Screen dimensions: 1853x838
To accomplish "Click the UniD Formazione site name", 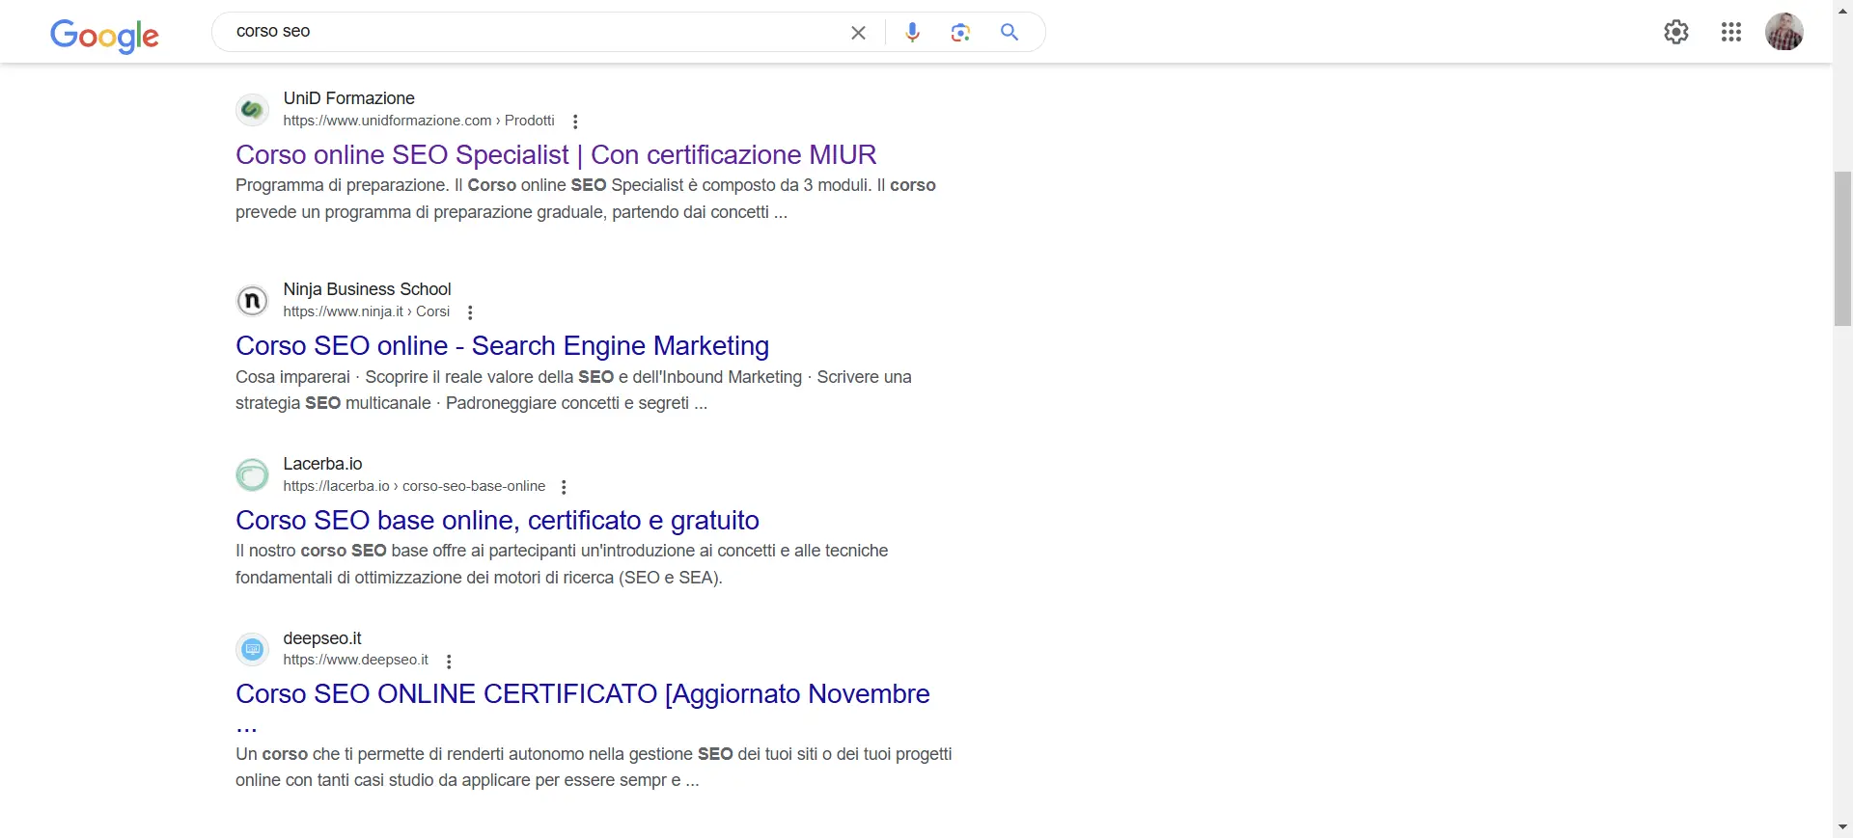I will click(x=348, y=98).
